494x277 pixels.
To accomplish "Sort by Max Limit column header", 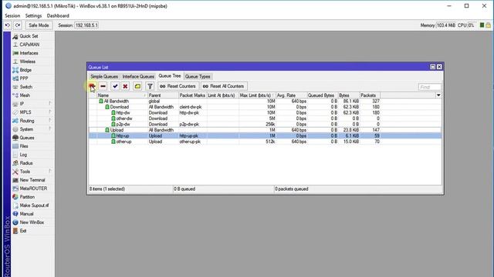I will click(x=257, y=95).
